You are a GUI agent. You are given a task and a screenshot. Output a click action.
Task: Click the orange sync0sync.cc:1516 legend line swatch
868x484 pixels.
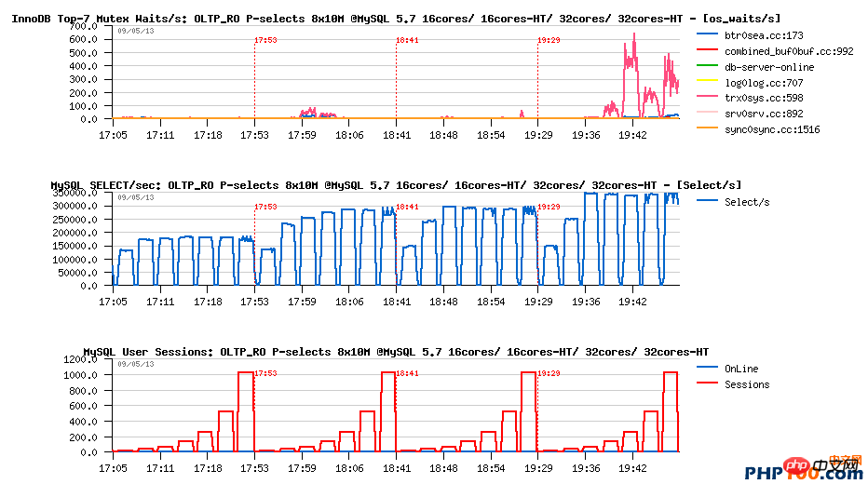point(707,128)
